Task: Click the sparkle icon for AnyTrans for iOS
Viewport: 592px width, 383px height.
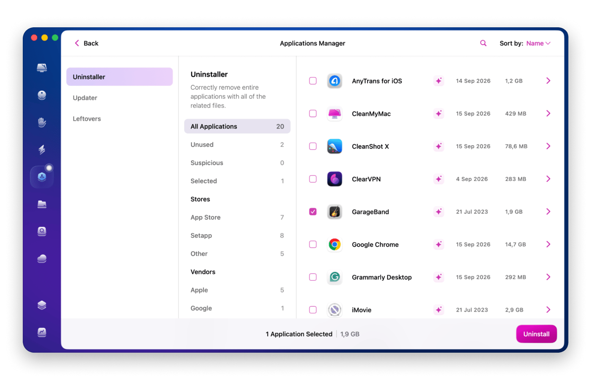Action: [x=439, y=81]
